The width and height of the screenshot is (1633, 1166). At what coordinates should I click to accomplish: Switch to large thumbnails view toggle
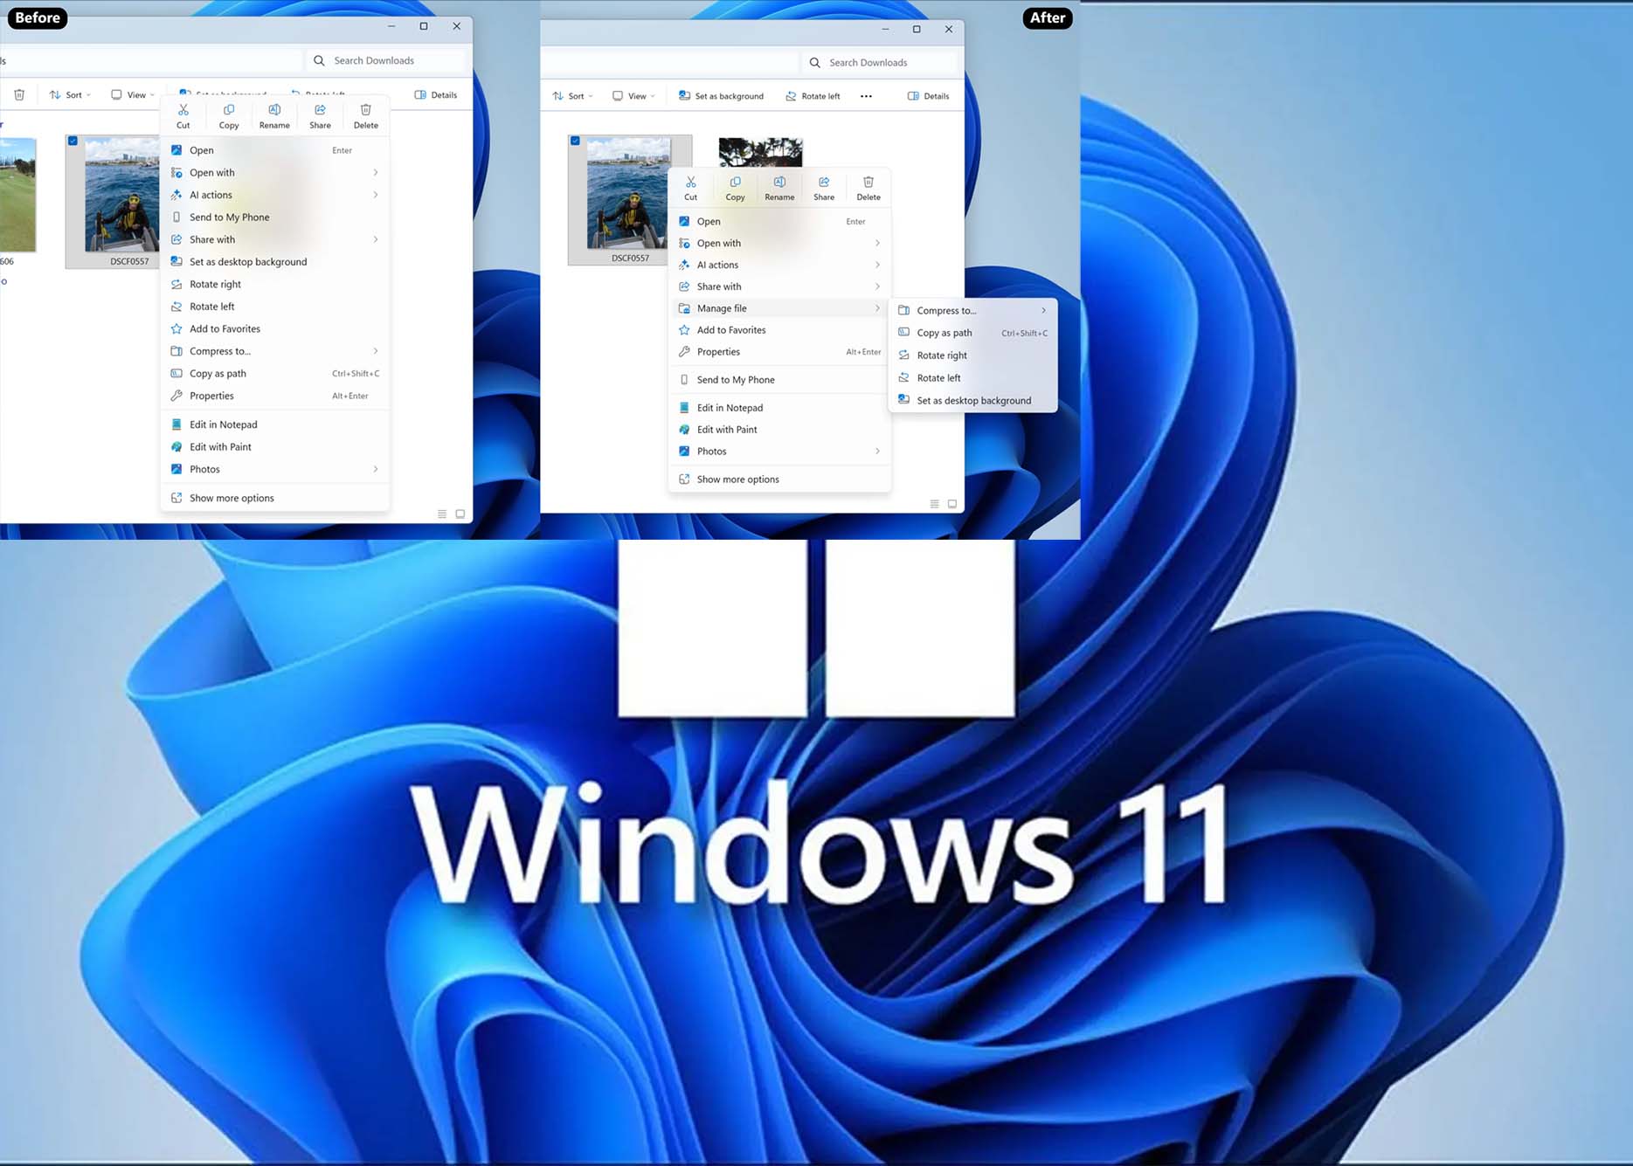pyautogui.click(x=951, y=503)
